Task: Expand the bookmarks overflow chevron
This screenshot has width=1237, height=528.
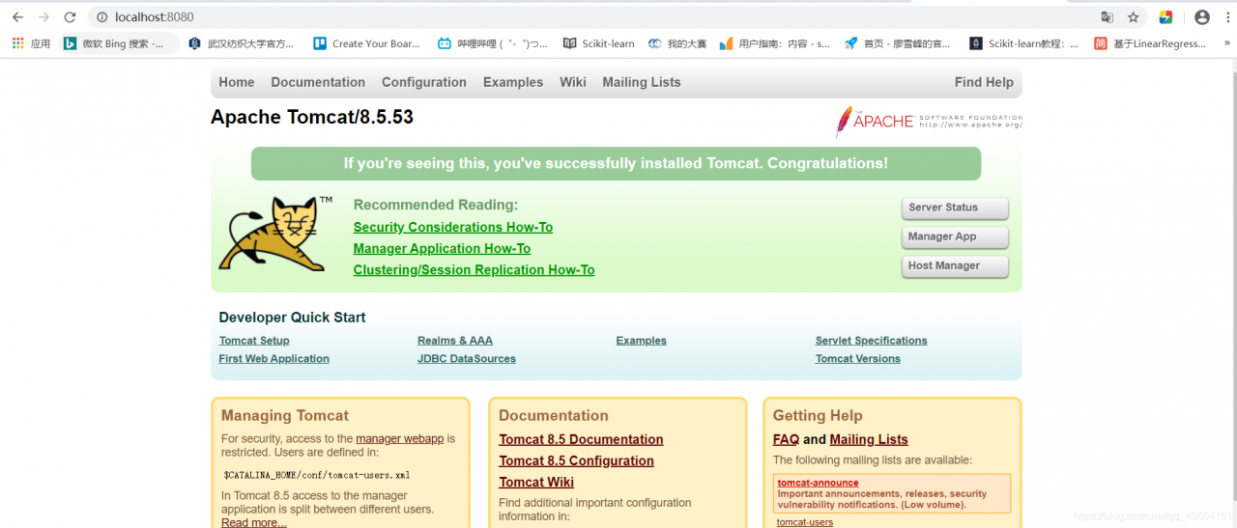Action: click(1225, 43)
